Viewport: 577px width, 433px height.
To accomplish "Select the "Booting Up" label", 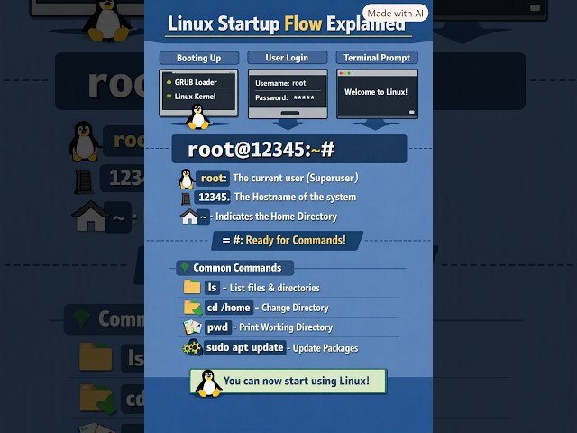I will 198,58.
